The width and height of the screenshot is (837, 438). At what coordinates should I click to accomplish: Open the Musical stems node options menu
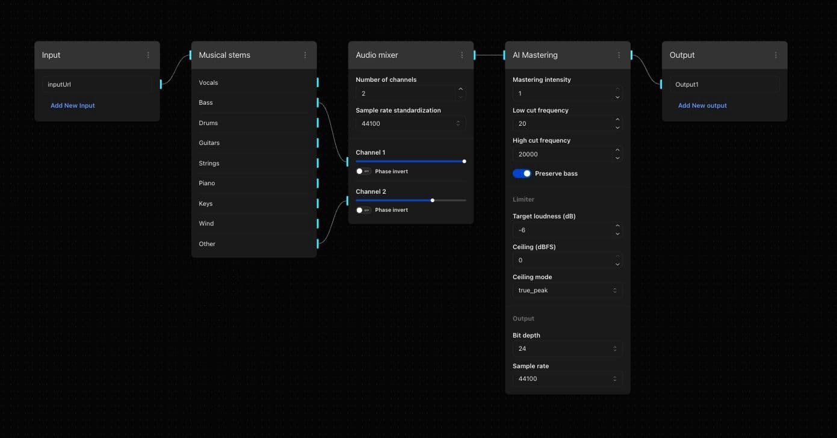[305, 55]
